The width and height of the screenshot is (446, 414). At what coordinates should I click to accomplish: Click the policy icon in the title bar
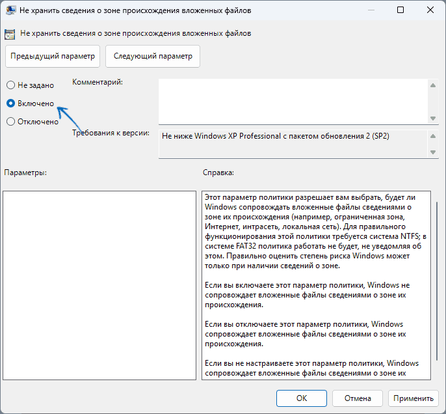(10, 10)
